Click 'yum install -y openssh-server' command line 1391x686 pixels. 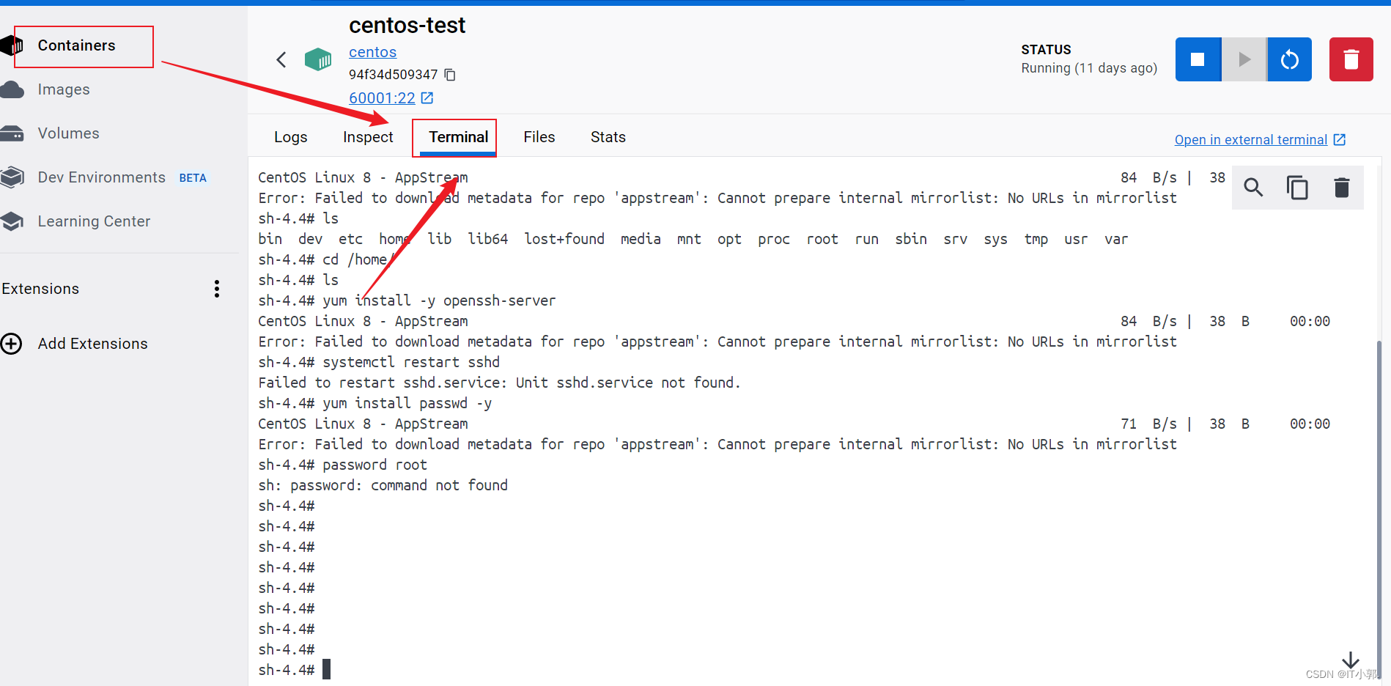(x=407, y=300)
